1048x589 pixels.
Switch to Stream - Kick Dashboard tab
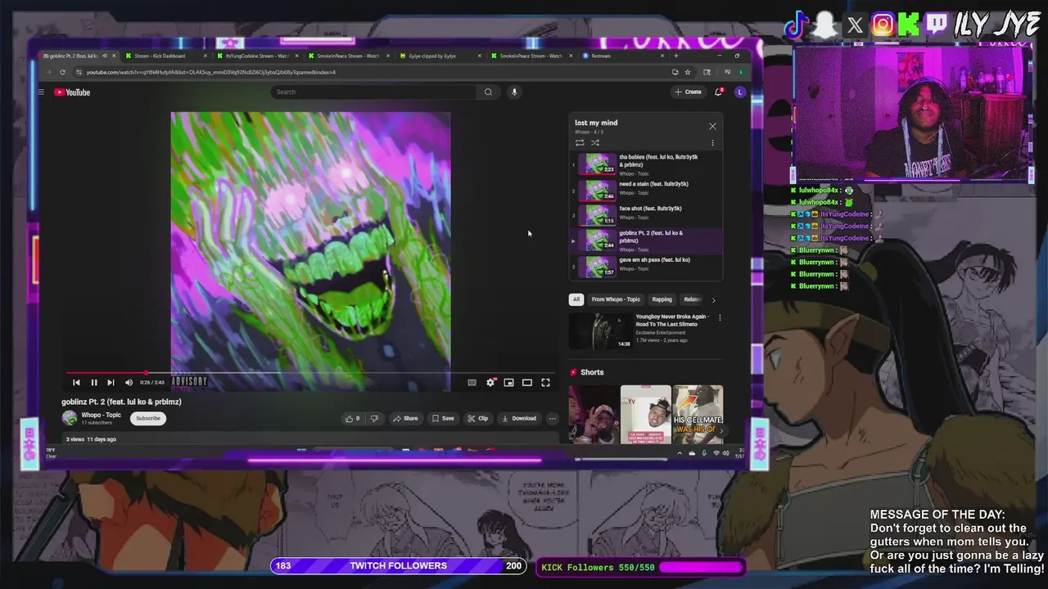tap(164, 56)
